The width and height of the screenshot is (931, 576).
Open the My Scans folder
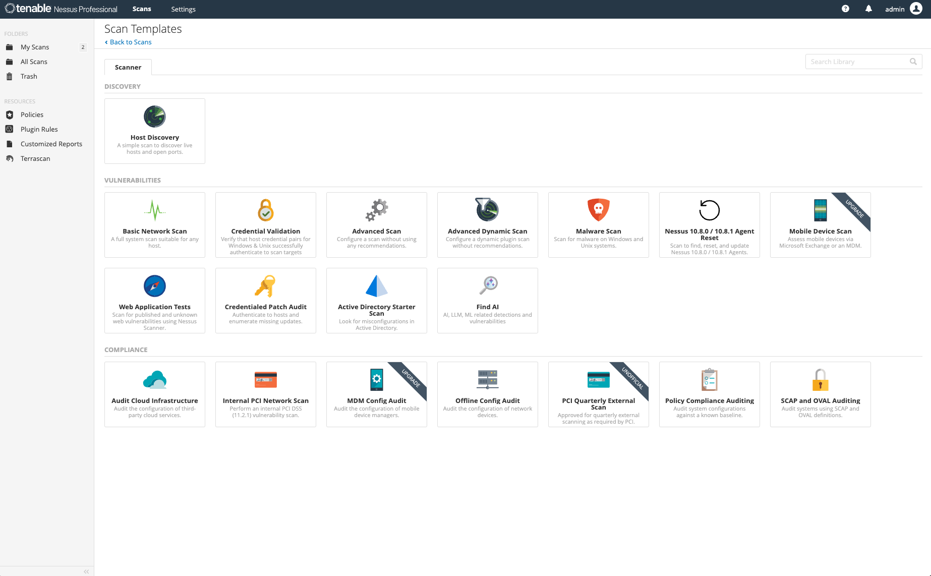(35, 47)
